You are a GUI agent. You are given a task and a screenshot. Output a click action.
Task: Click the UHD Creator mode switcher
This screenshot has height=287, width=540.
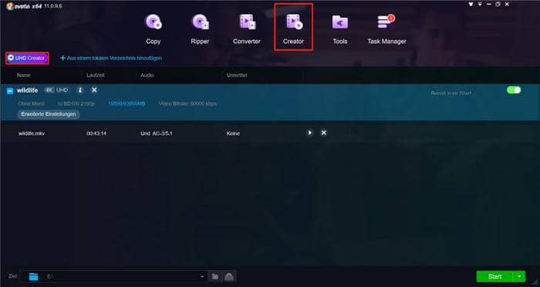click(27, 58)
